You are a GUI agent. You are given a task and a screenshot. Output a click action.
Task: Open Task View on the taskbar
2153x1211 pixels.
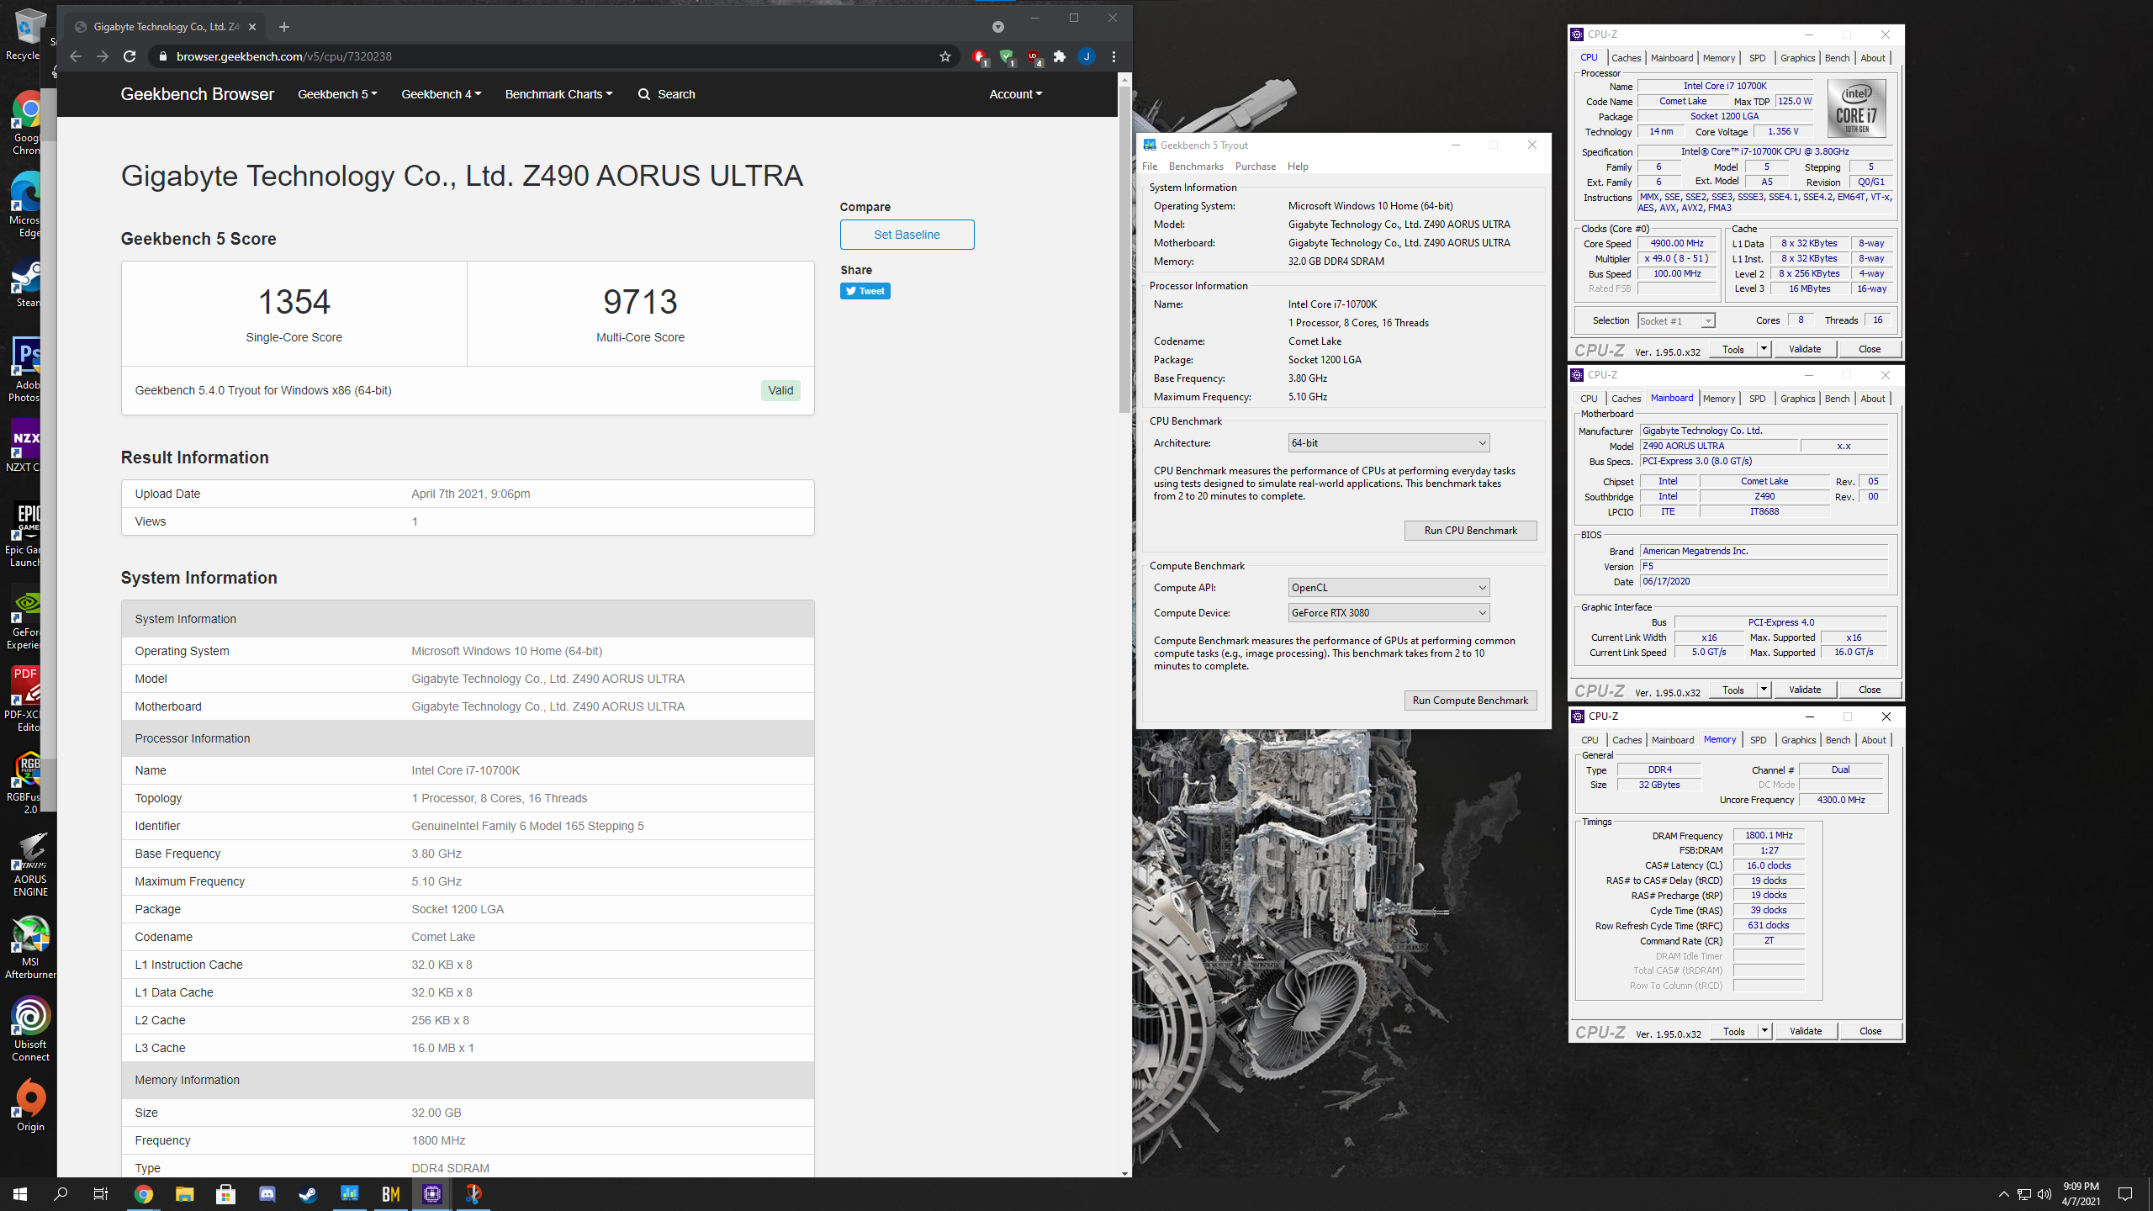point(101,1194)
